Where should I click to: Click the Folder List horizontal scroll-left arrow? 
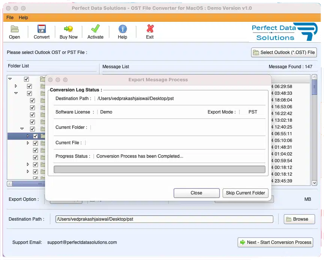pos(9,184)
